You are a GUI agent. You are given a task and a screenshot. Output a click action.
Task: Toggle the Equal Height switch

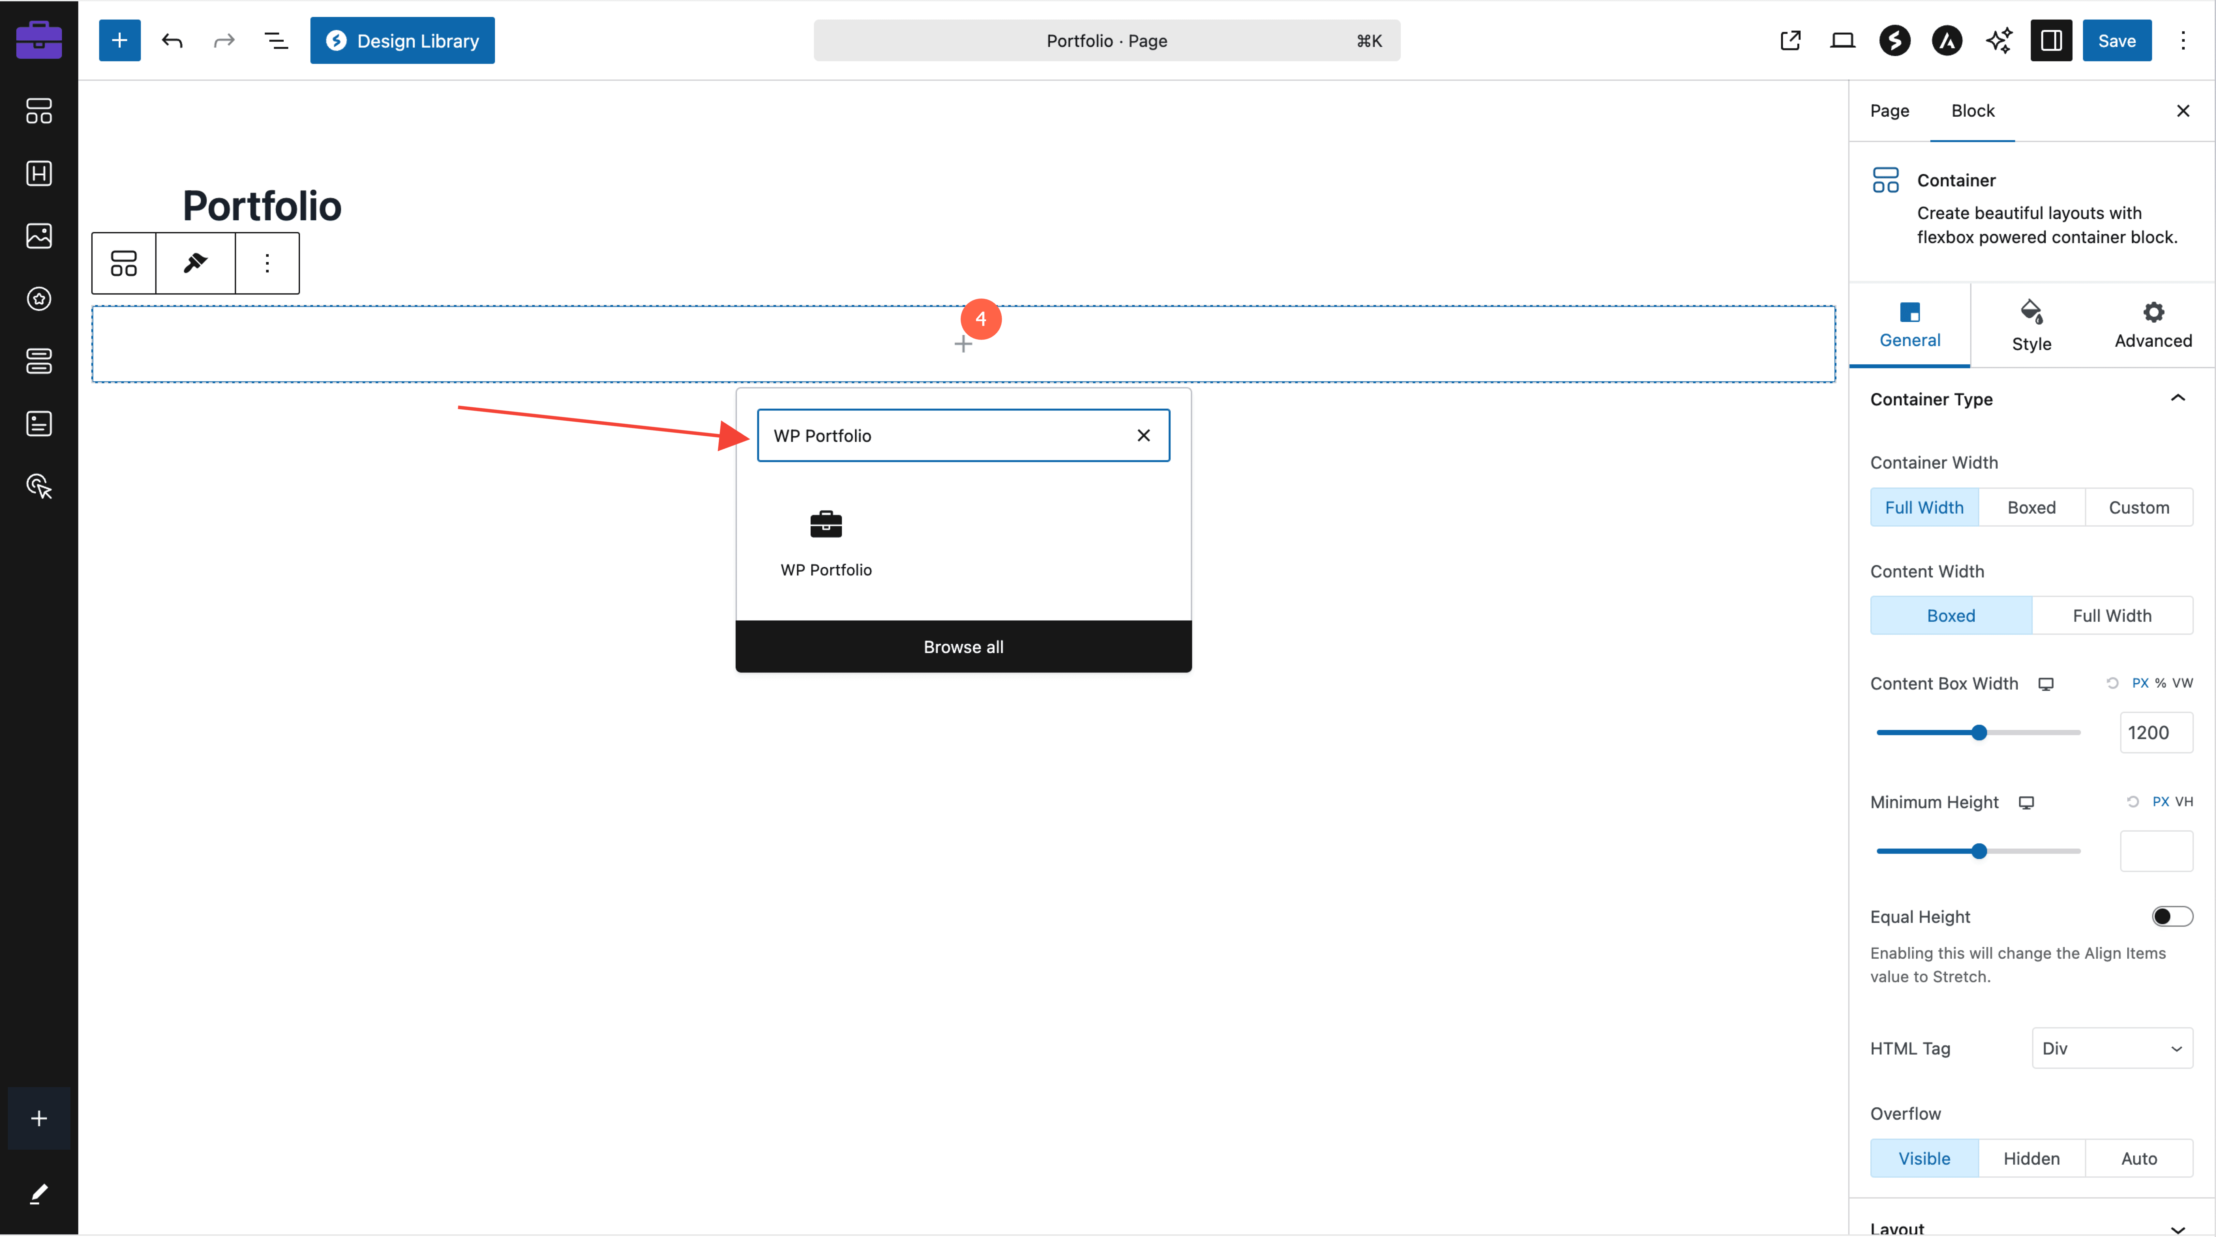tap(2172, 916)
